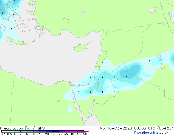Pick the 10–15 mm legend color swatch
Viewport: 174px width, 135px height.
pos(37,131)
